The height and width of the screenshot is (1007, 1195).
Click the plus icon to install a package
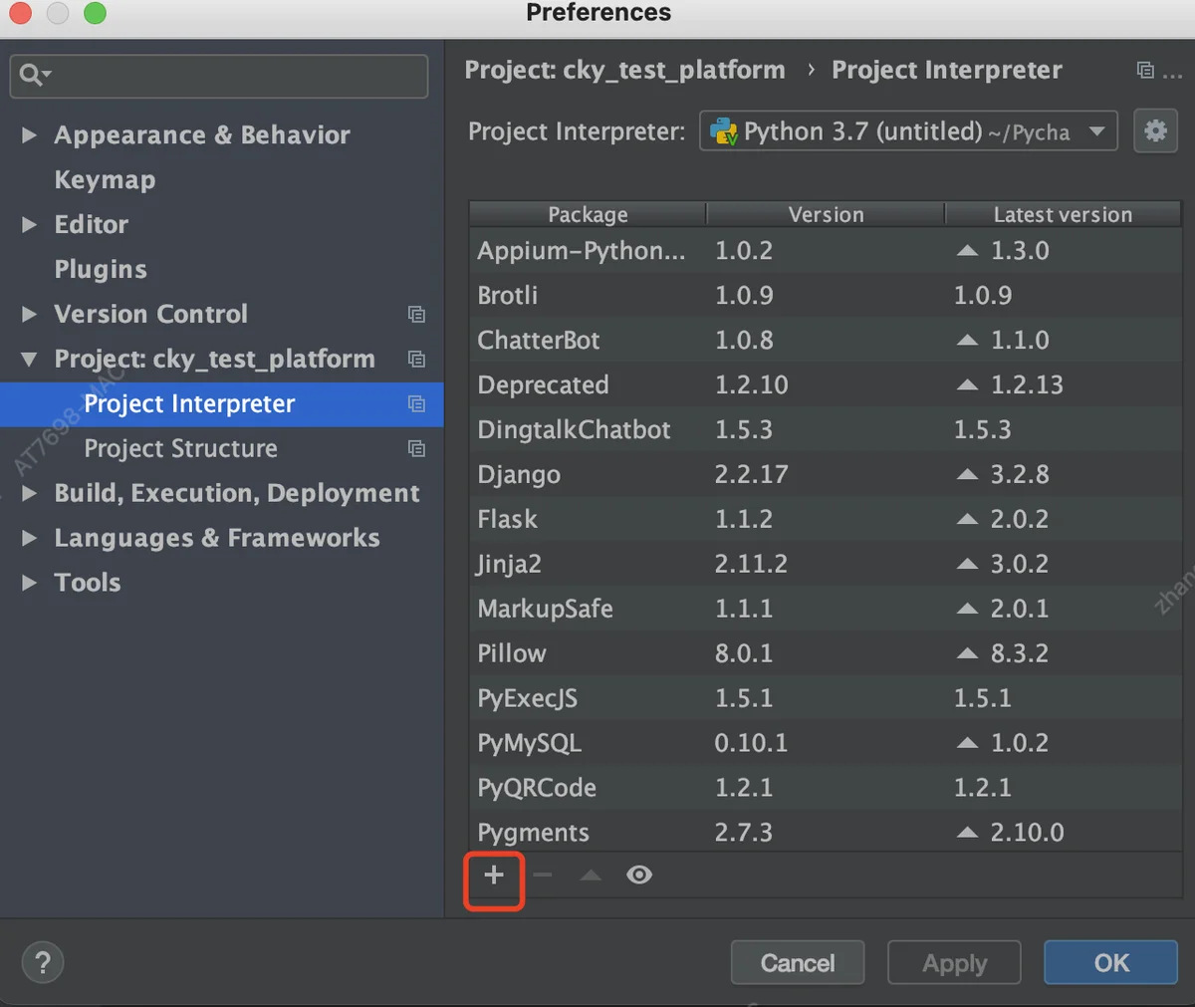[x=494, y=876]
